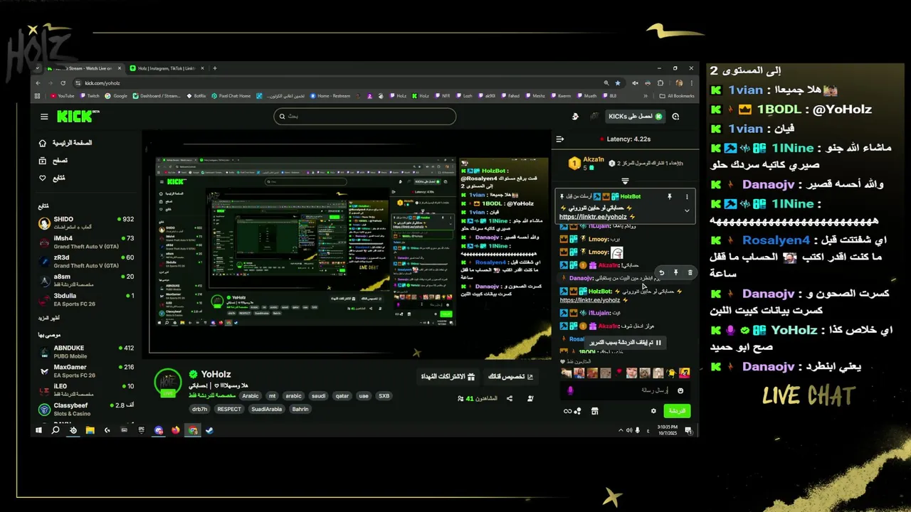Click the YoHolz channel avatar with LIVE badge
The image size is (911, 512).
(168, 383)
